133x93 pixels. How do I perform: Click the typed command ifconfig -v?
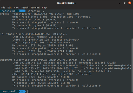pyautogui.click(x=36, y=11)
